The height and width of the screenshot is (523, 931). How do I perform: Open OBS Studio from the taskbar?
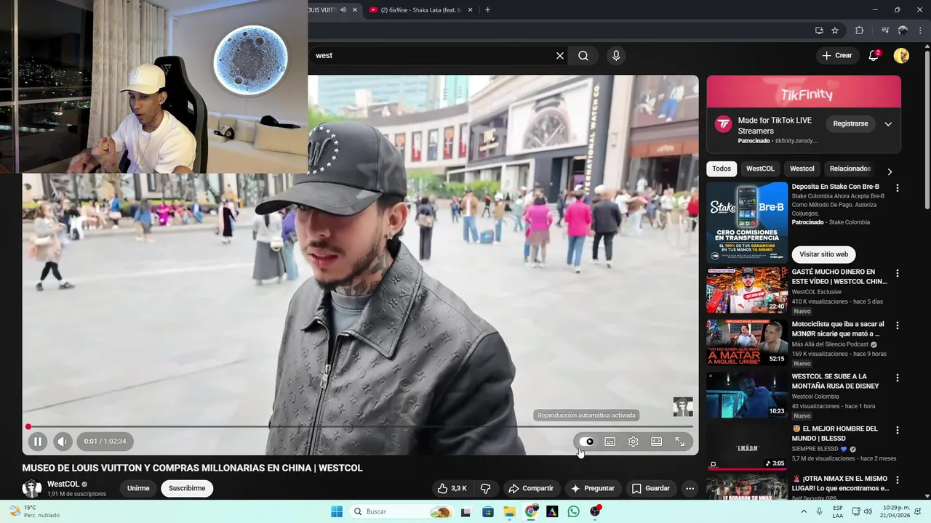596,511
